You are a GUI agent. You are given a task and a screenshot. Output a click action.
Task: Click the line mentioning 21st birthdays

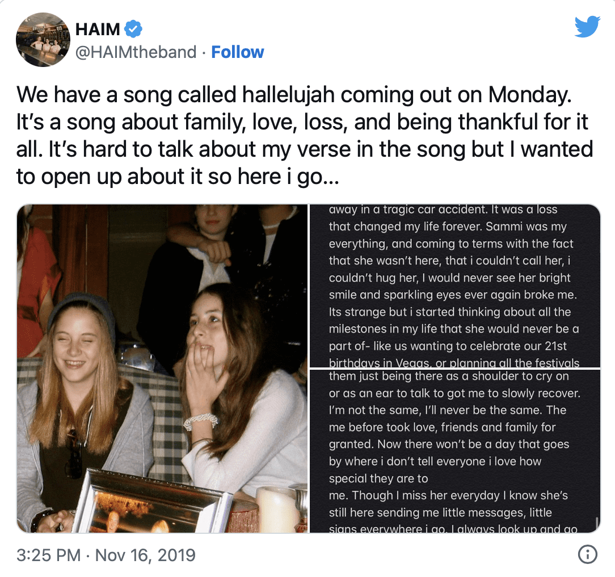click(x=440, y=346)
